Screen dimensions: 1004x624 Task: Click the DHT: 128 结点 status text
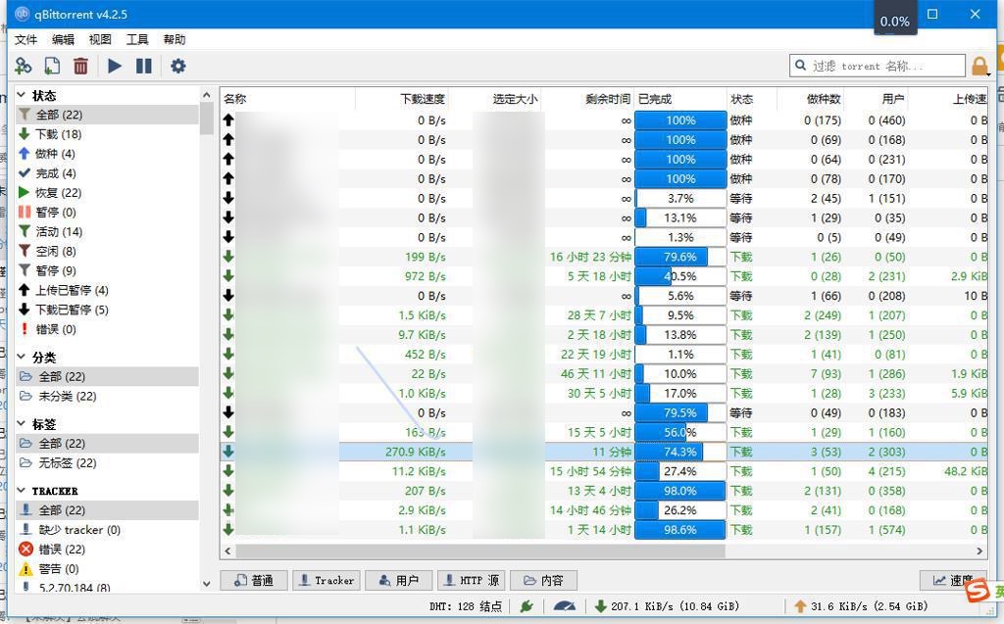click(466, 606)
